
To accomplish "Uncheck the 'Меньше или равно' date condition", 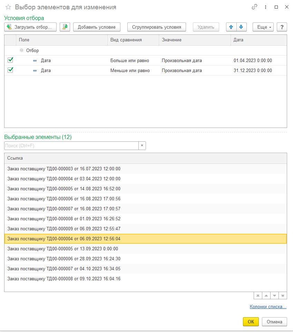I will 10,70.
